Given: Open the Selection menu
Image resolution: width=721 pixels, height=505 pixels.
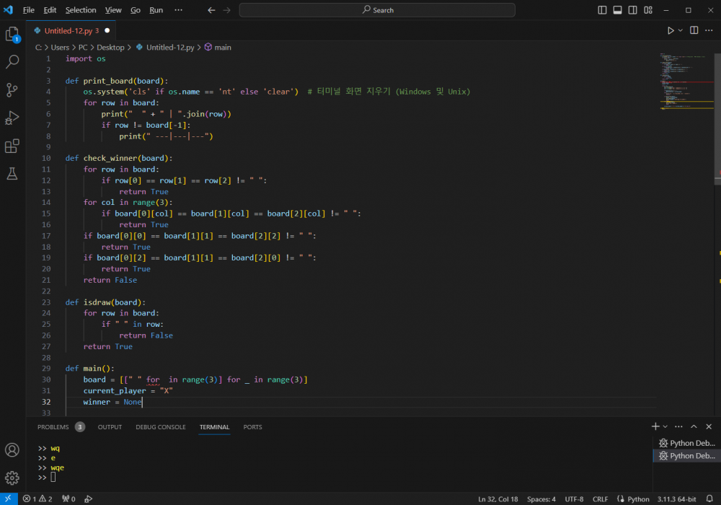Looking at the screenshot, I should pos(81,9).
